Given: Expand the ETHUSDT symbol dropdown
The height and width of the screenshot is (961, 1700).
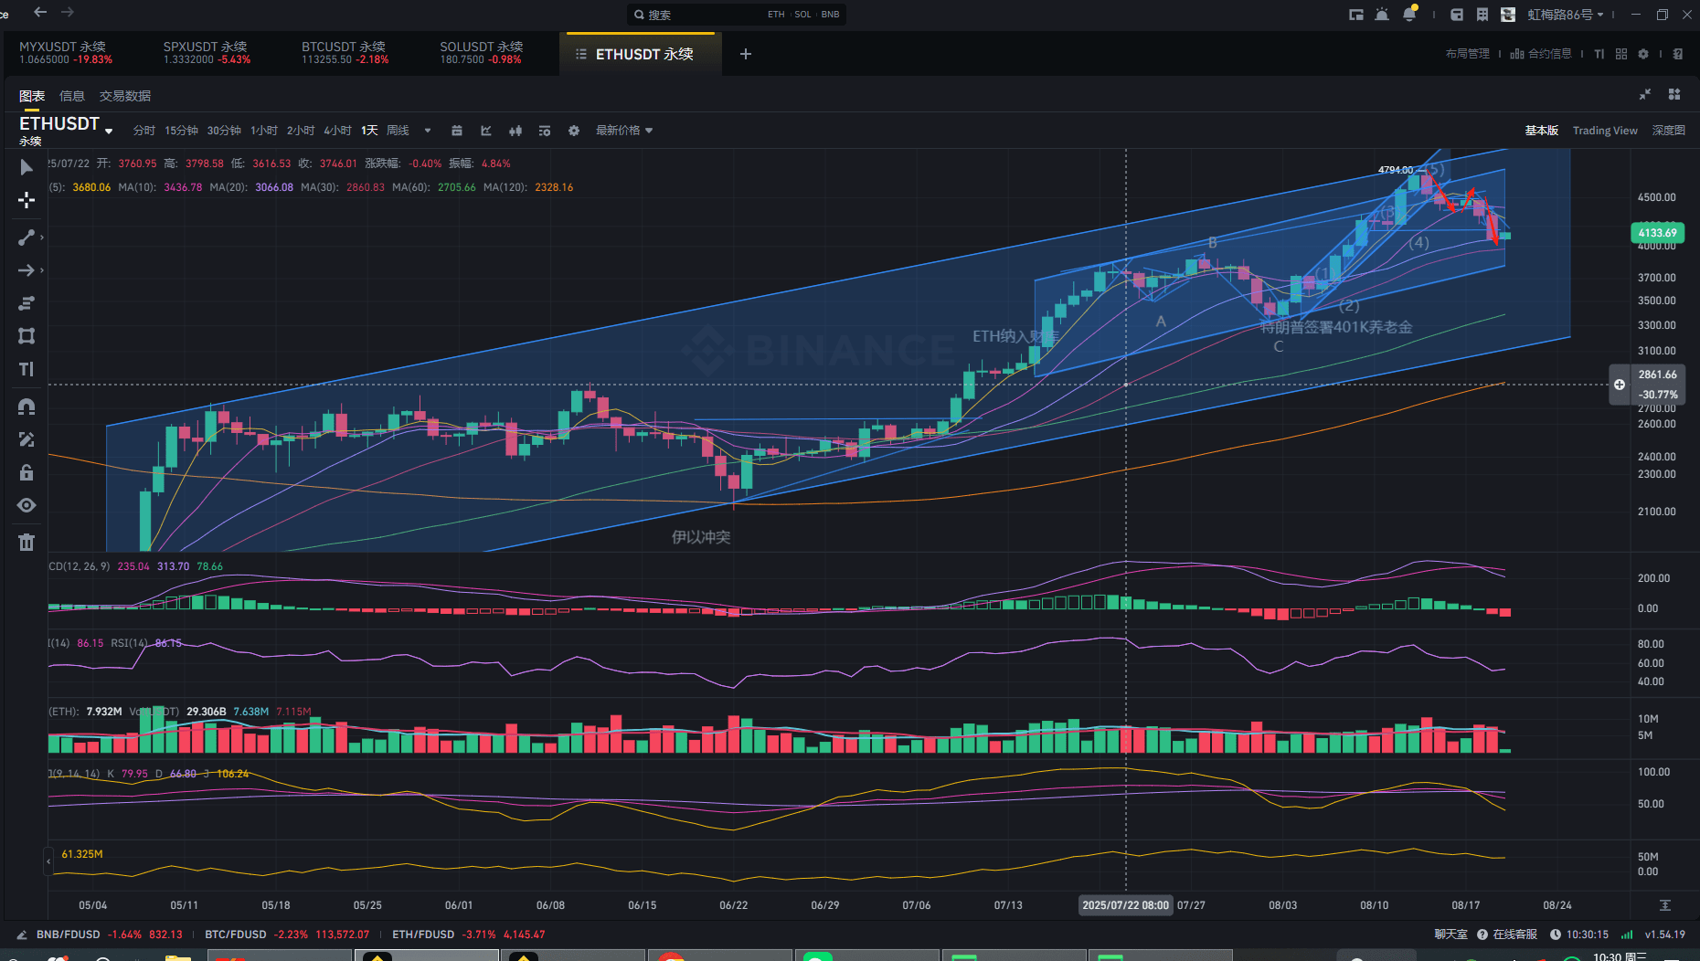Looking at the screenshot, I should coord(109,131).
